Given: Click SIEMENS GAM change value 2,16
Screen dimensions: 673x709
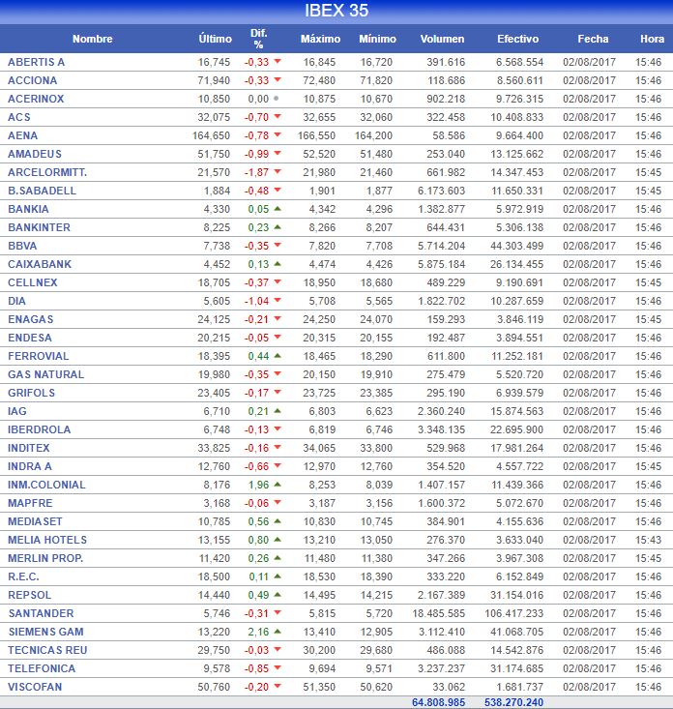Looking at the screenshot, I should coord(258,632).
